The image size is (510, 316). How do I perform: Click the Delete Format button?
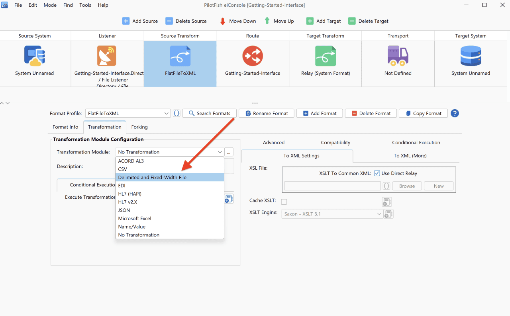coord(371,113)
